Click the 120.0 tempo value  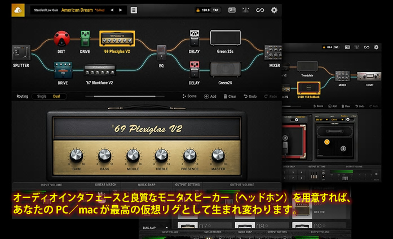(x=206, y=10)
